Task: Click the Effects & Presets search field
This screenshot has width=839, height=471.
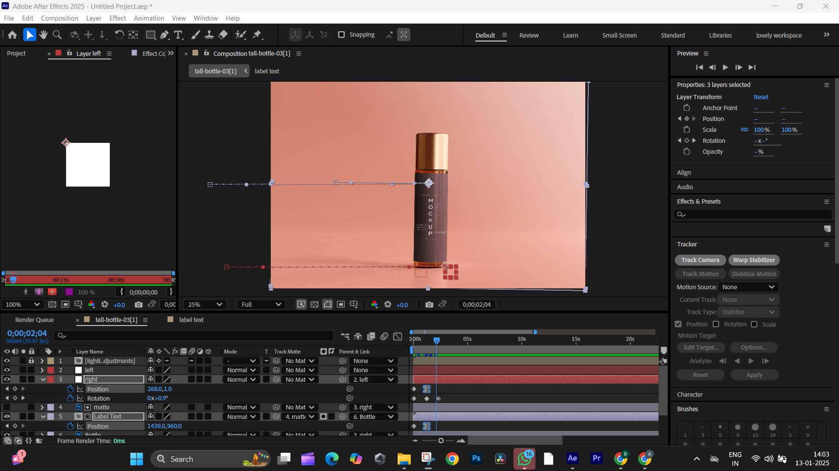Action: (x=752, y=215)
